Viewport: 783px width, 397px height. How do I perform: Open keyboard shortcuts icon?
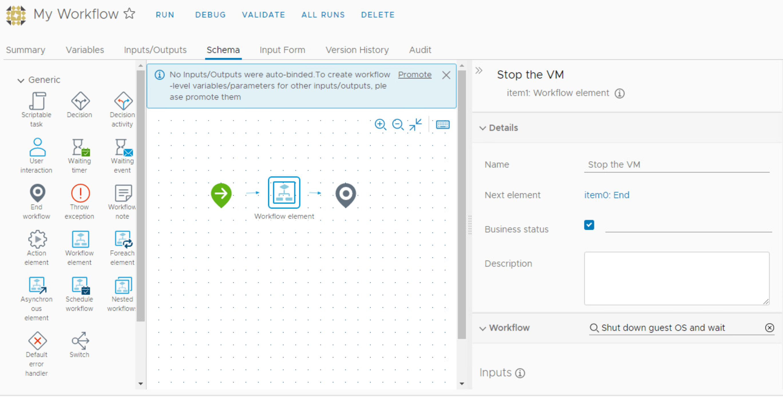click(443, 124)
